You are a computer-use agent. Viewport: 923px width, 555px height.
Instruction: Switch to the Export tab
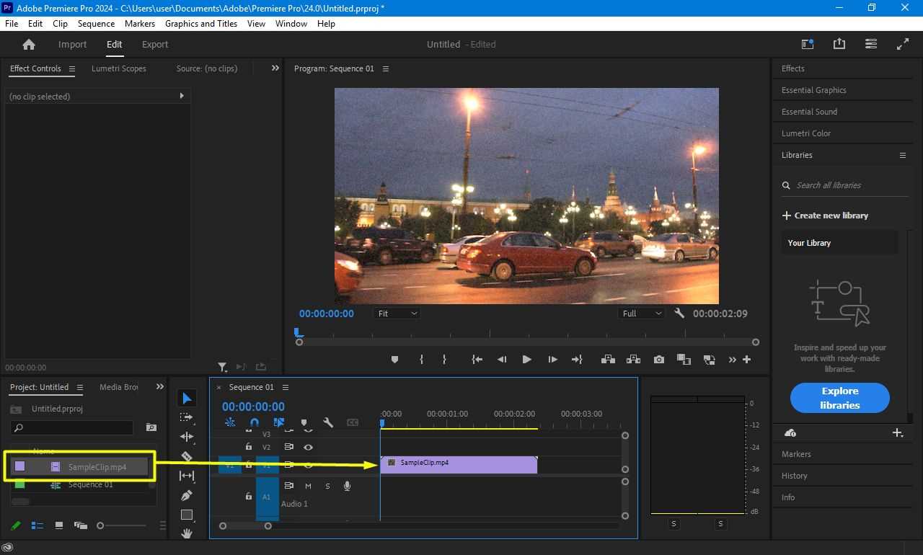pos(155,44)
